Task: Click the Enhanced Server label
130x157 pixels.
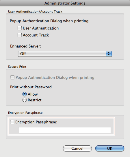Action: [x=25, y=46]
